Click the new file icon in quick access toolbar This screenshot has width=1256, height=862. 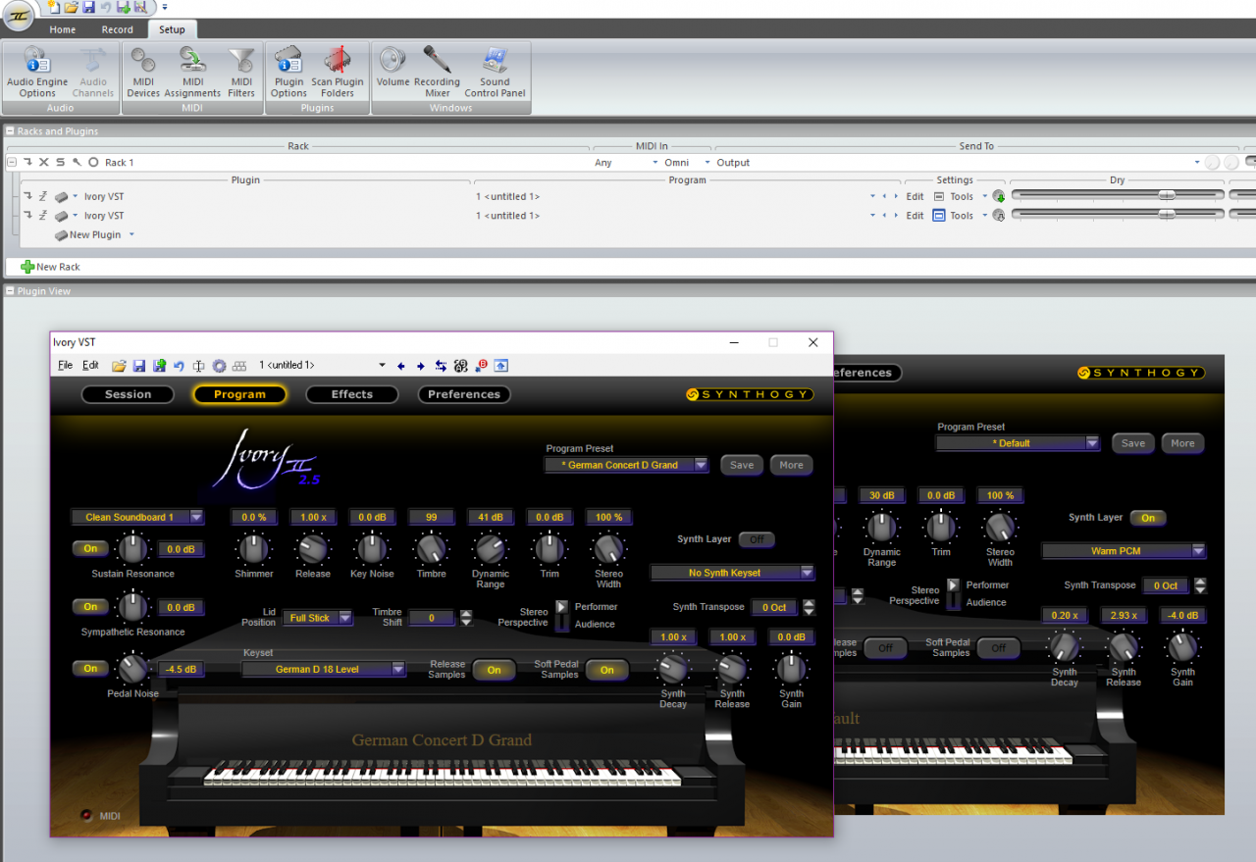click(53, 7)
